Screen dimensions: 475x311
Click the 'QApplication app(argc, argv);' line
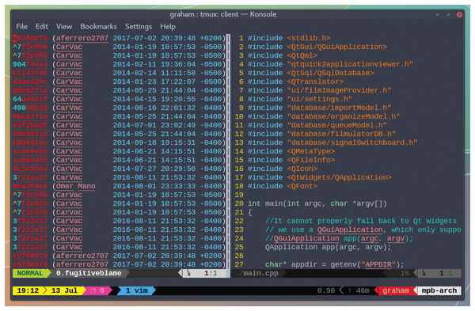tap(328, 247)
